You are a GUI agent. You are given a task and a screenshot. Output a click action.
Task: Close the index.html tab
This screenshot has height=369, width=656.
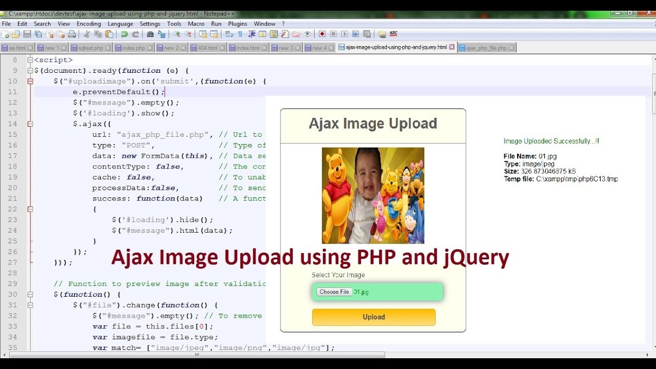coord(264,48)
